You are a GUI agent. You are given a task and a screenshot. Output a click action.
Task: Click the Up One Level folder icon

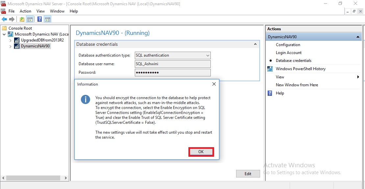point(22,19)
